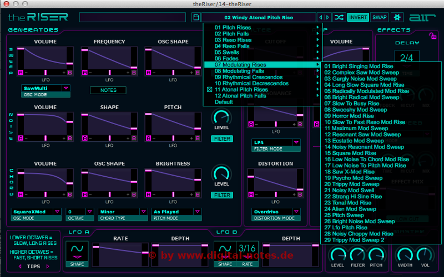Click sweep volume LFO slider handle
This screenshot has height=277, width=444.
[x=46, y=73]
